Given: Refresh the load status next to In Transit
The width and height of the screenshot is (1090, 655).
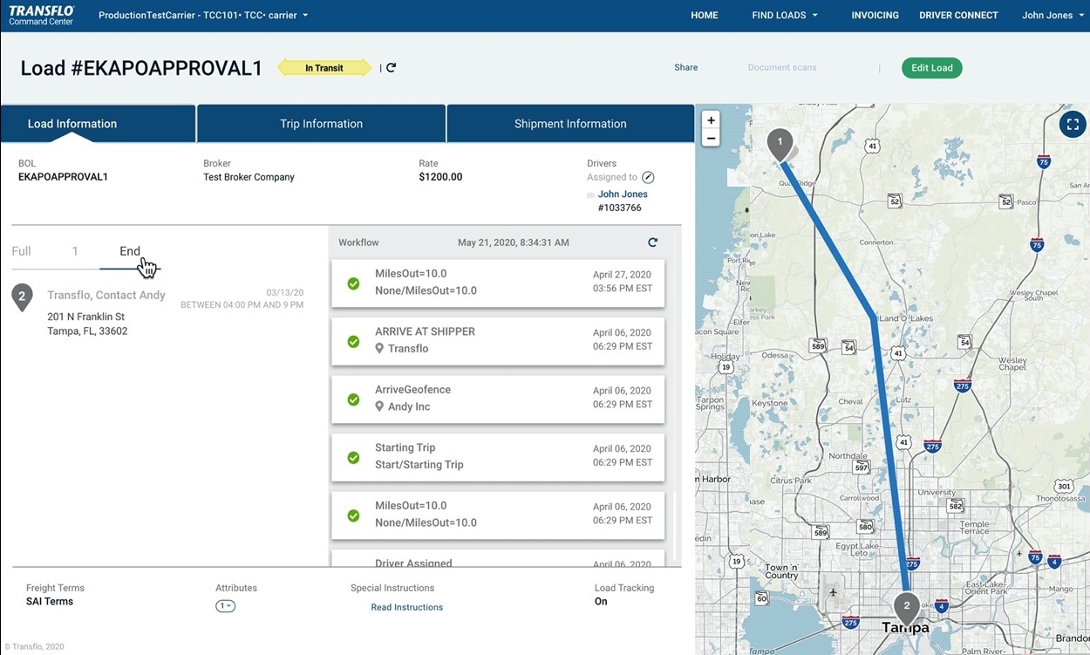Looking at the screenshot, I should click(392, 67).
